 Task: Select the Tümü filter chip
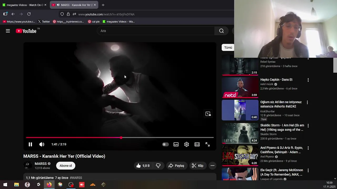(228, 48)
